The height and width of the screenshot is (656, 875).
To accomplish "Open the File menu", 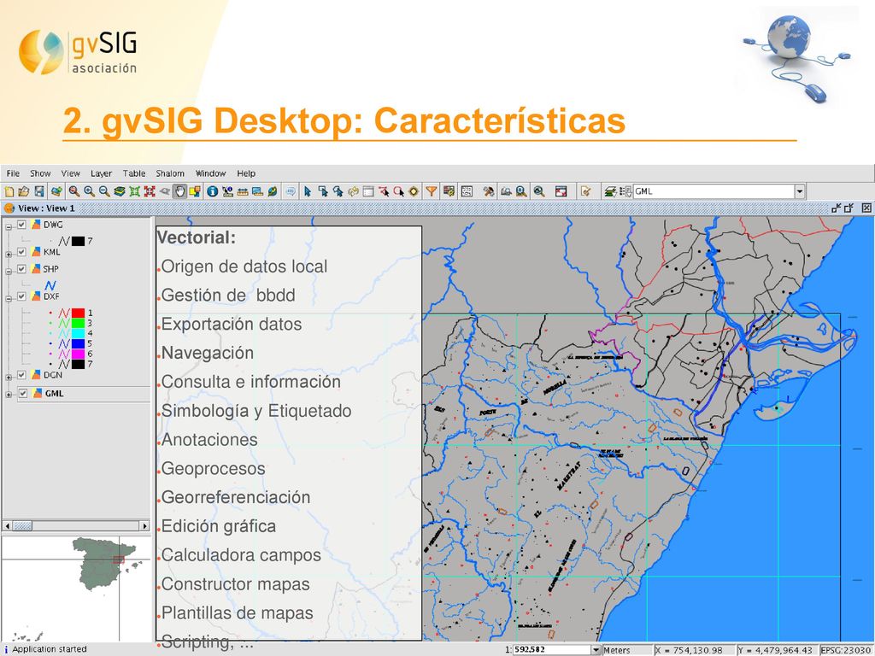I will [x=13, y=173].
